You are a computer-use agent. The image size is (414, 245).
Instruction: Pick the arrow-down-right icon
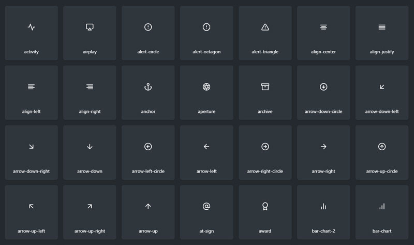[x=32, y=147]
